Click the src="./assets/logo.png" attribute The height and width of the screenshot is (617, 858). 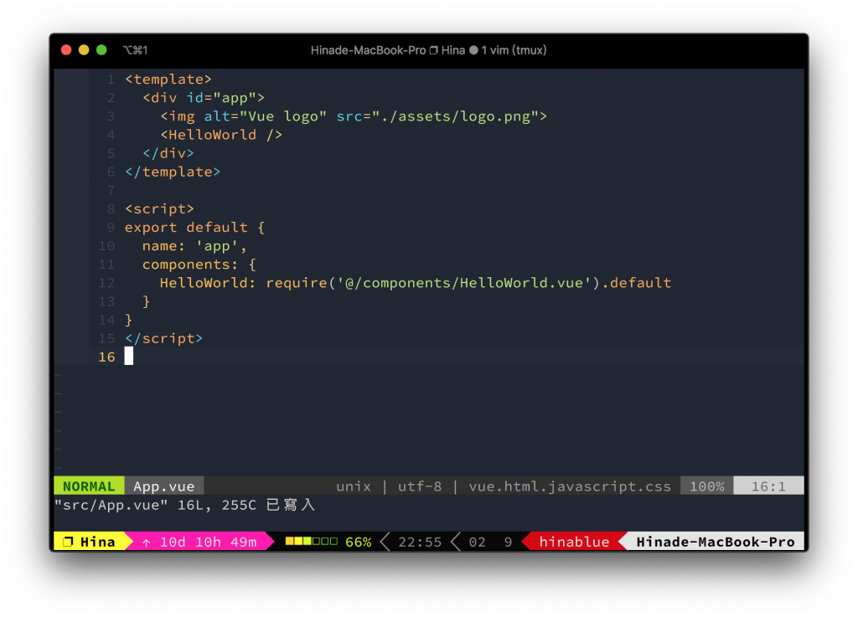[437, 116]
